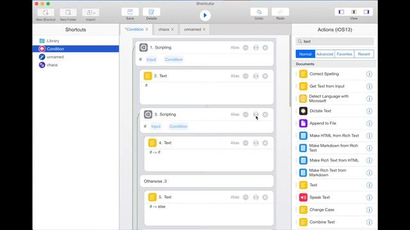
Task: Click the Dictate Text action icon
Action: (303, 111)
